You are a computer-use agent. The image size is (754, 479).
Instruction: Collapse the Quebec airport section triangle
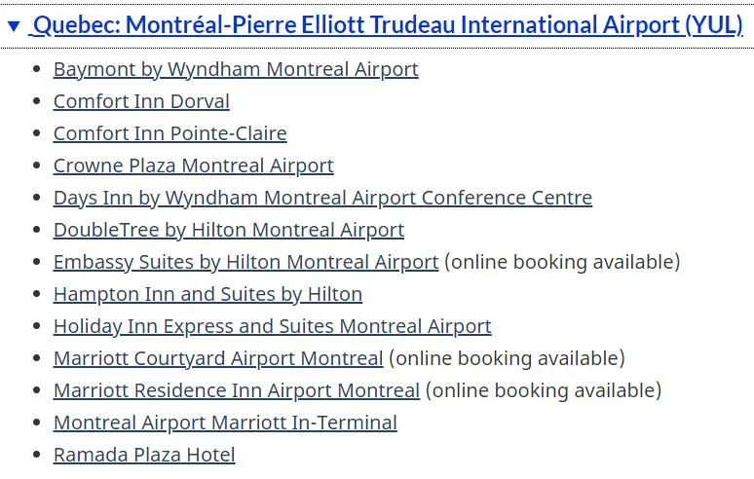point(14,26)
